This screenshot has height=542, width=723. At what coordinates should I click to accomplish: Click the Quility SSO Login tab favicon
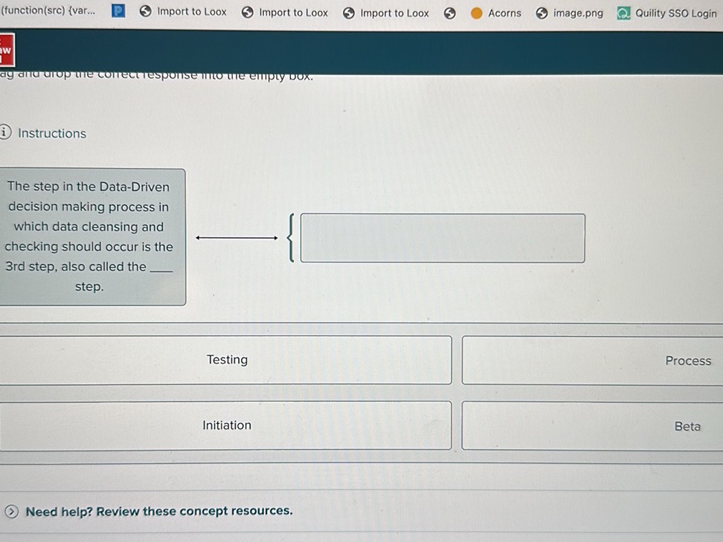623,13
